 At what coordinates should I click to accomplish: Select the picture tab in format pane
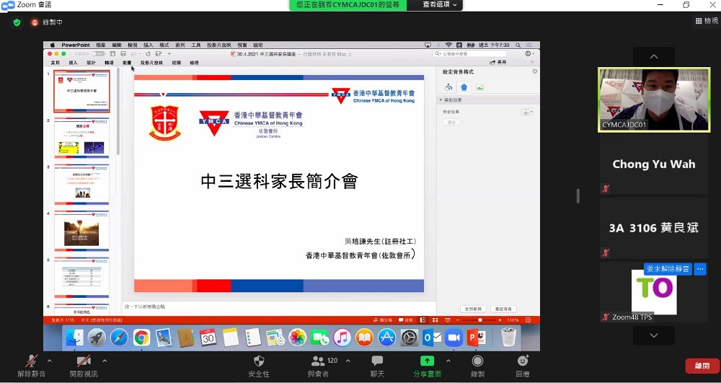pos(479,87)
